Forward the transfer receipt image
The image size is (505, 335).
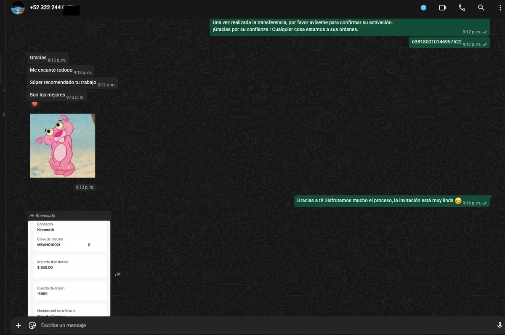click(118, 274)
